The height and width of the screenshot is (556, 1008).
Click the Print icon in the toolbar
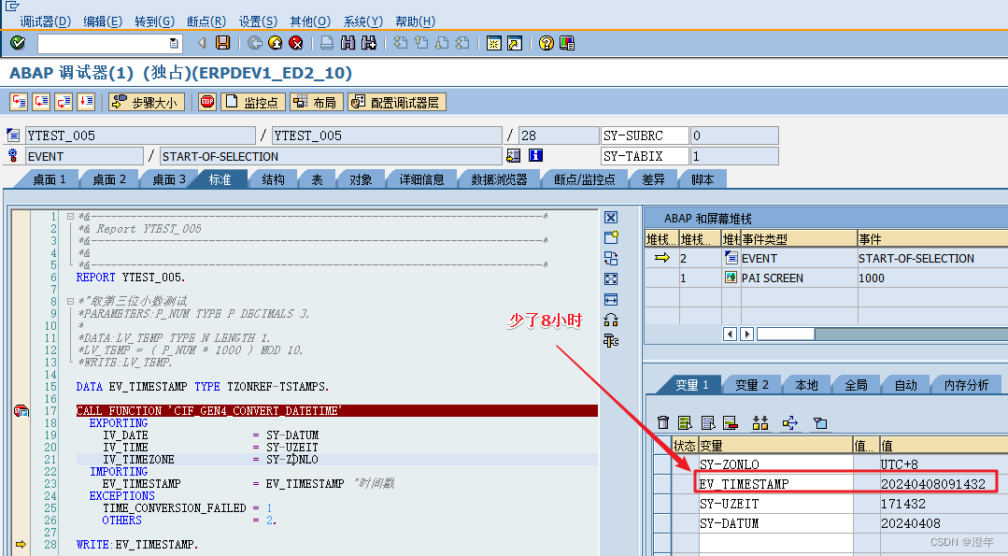327,43
